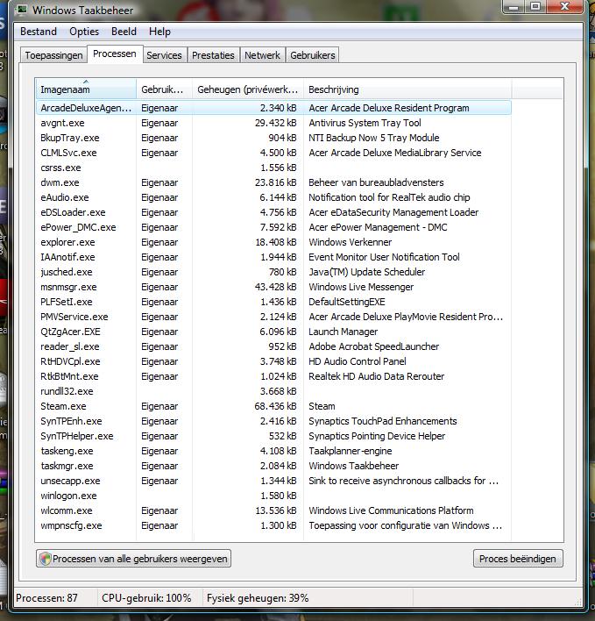
Task: Open the Help menu
Action: [x=159, y=32]
